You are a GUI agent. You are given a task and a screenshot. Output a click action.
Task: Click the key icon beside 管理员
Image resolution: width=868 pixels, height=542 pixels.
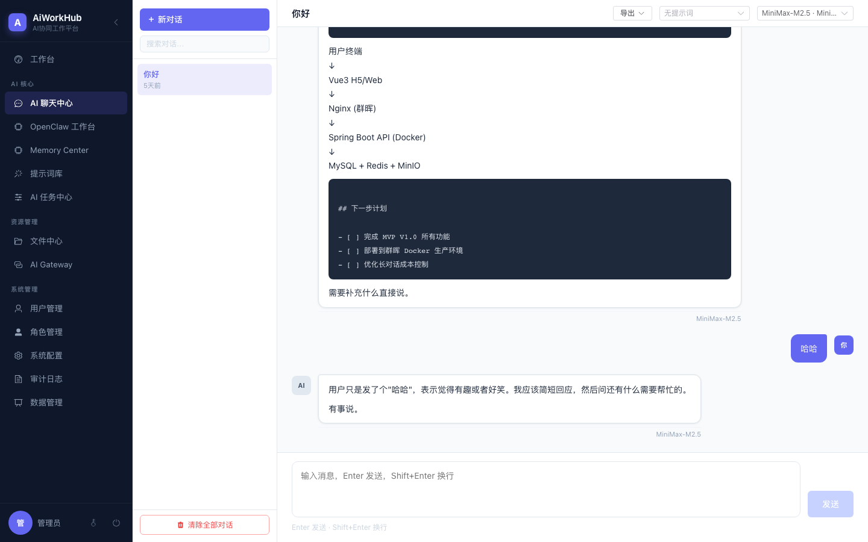tap(93, 523)
